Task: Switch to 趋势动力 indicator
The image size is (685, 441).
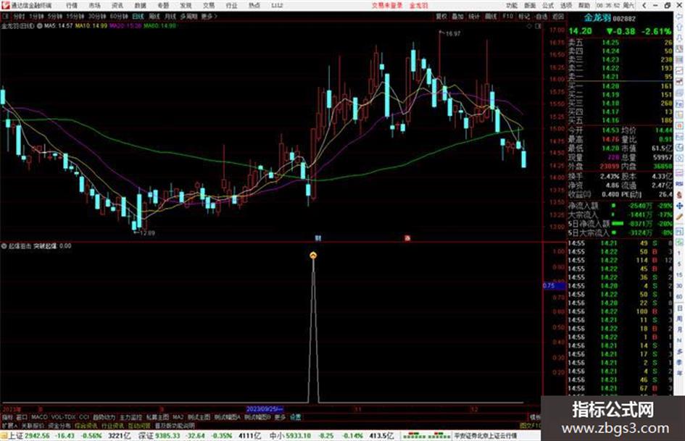Action: pos(104,417)
